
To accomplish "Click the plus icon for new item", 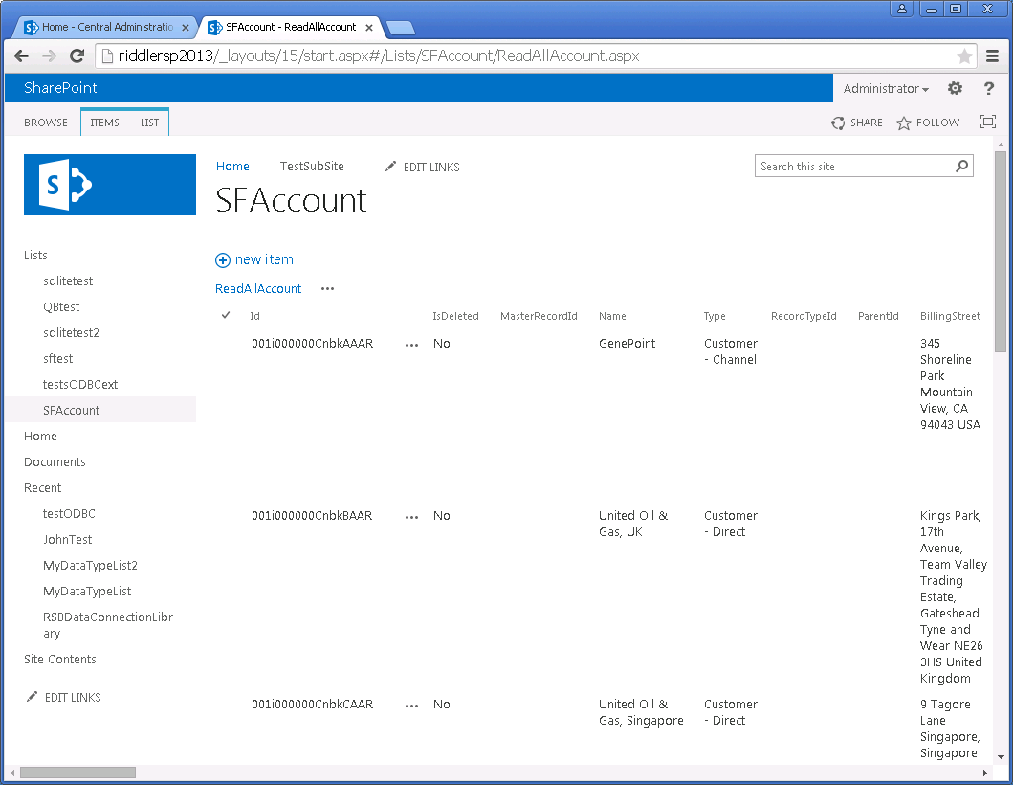I will pyautogui.click(x=223, y=259).
